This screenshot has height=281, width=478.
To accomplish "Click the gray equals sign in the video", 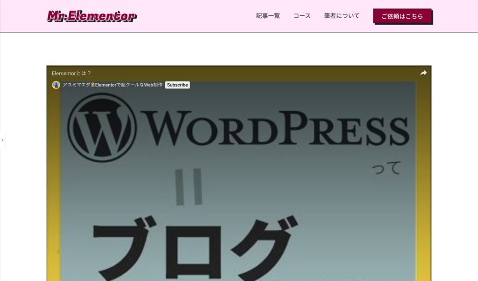I will 189,187.
